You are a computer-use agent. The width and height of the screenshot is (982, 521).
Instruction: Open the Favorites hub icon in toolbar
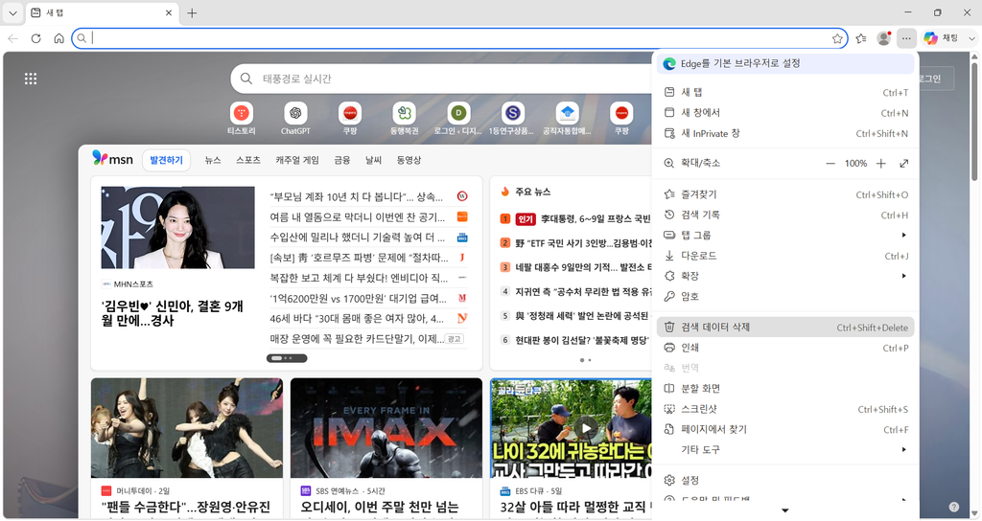click(861, 38)
